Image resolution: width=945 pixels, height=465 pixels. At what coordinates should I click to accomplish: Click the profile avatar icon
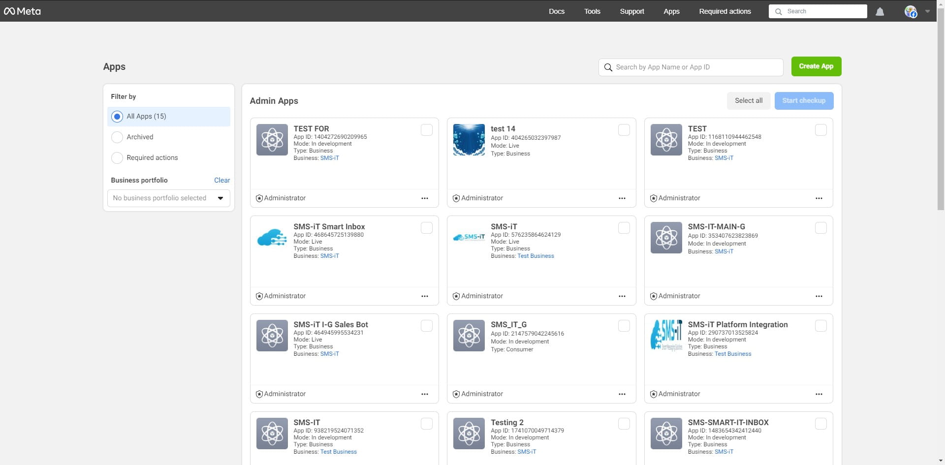tap(911, 11)
